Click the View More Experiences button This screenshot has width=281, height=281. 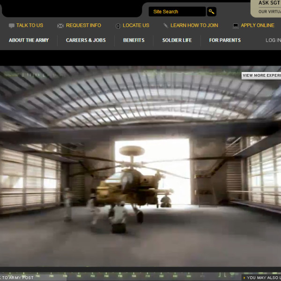pos(261,75)
